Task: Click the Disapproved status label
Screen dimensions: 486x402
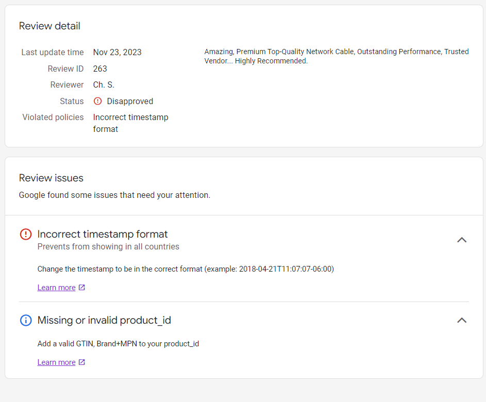Action: pos(130,101)
